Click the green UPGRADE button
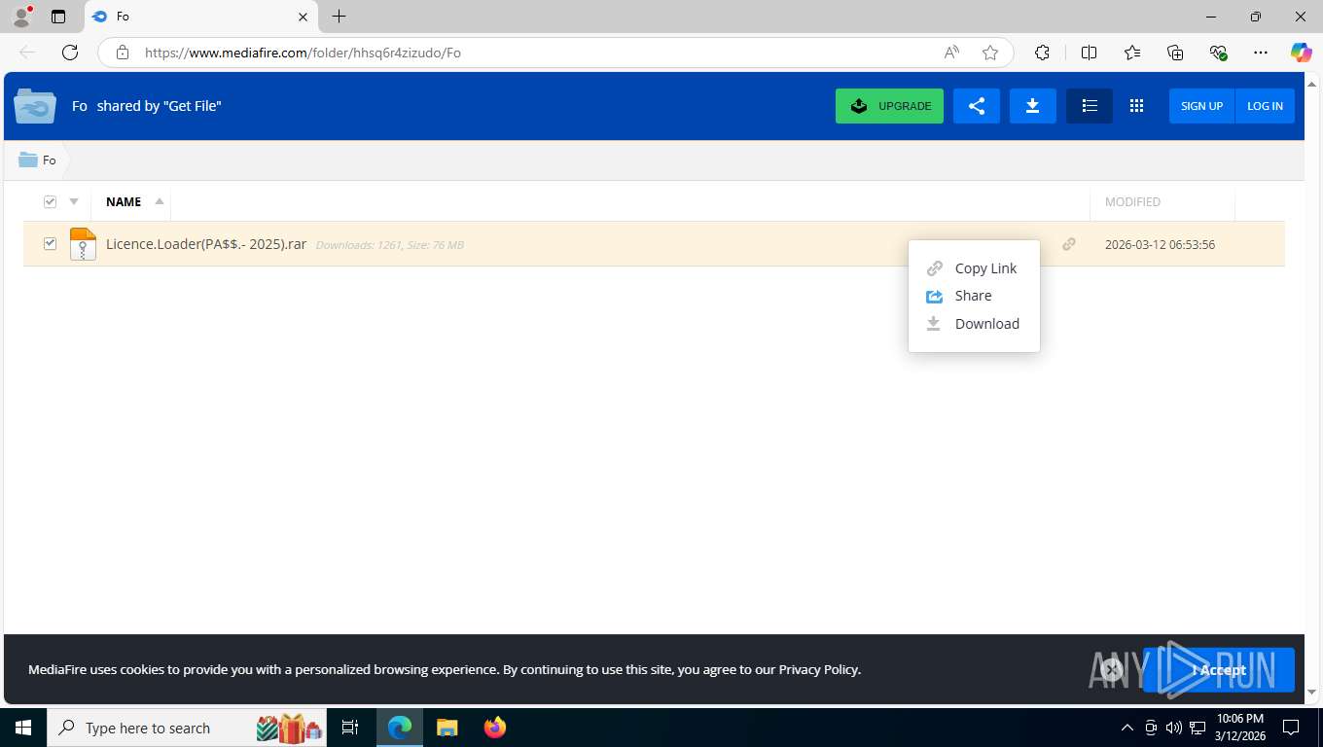This screenshot has height=747, width=1323. click(x=889, y=106)
